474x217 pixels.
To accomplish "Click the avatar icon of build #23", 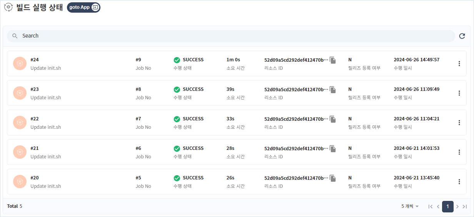I will tap(20, 93).
